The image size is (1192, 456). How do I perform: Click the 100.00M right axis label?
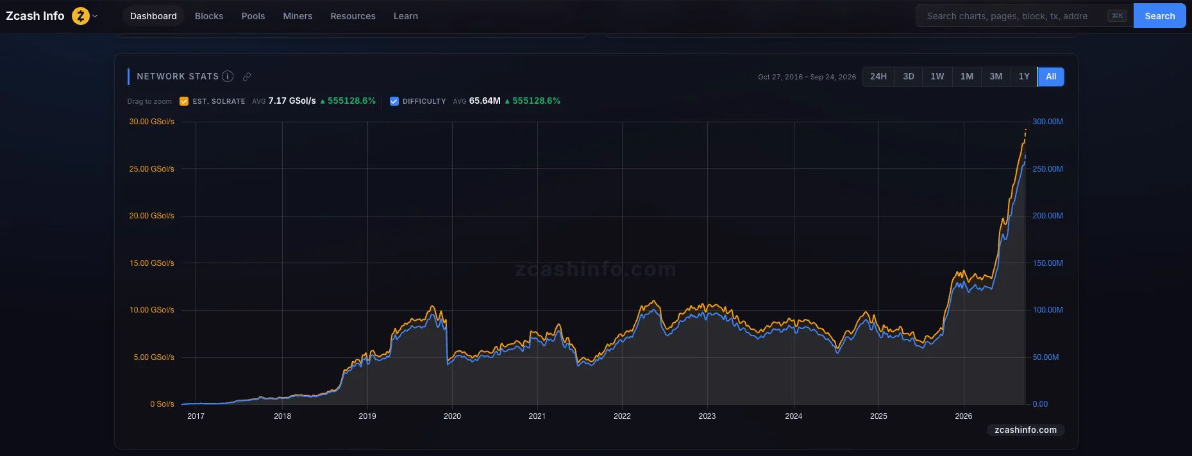[1048, 310]
